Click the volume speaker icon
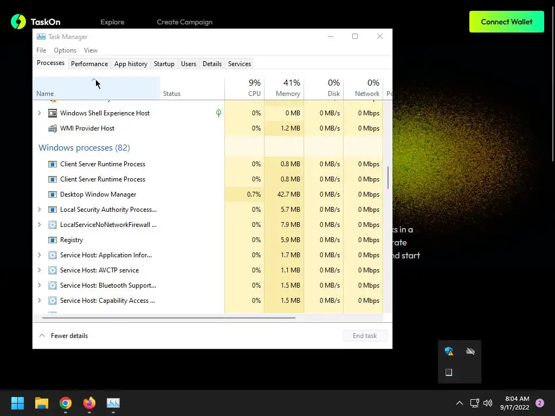555x416 pixels. pos(488,403)
